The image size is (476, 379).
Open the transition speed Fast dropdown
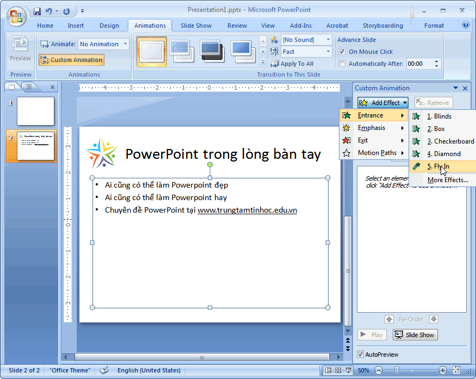point(328,52)
